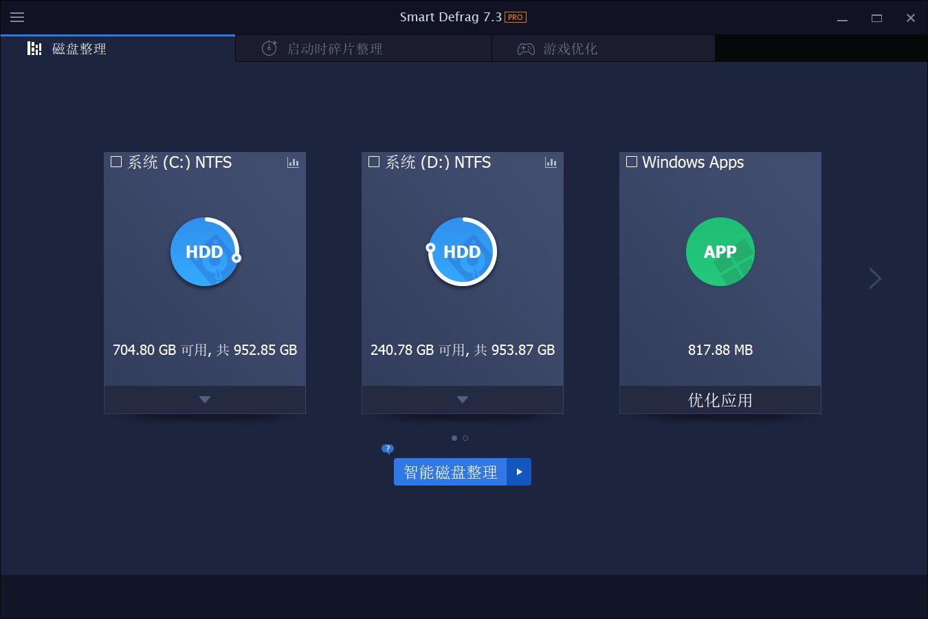
Task: Click the blue HDD icon for drive C:
Action: click(205, 252)
